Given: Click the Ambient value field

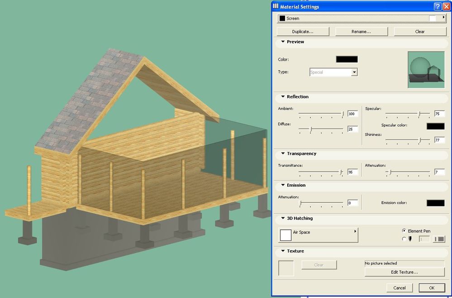Looking at the screenshot, I should point(352,114).
